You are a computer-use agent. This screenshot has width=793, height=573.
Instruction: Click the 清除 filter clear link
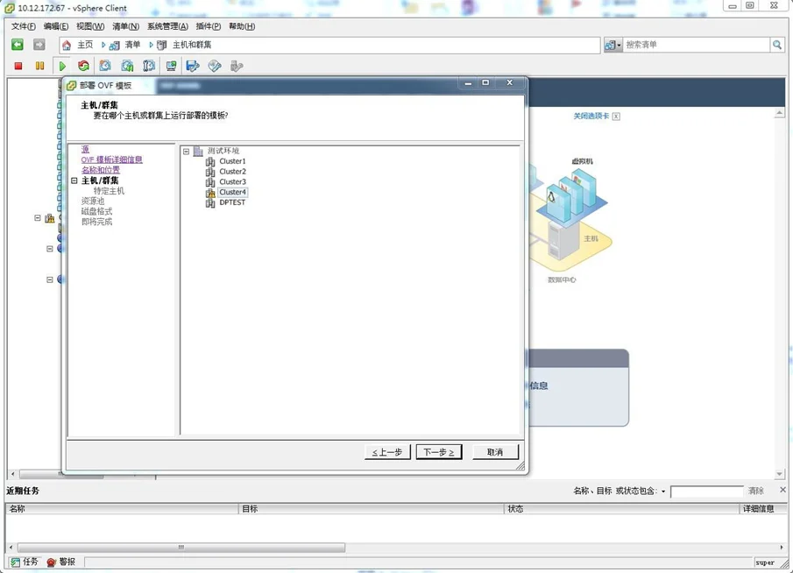755,491
